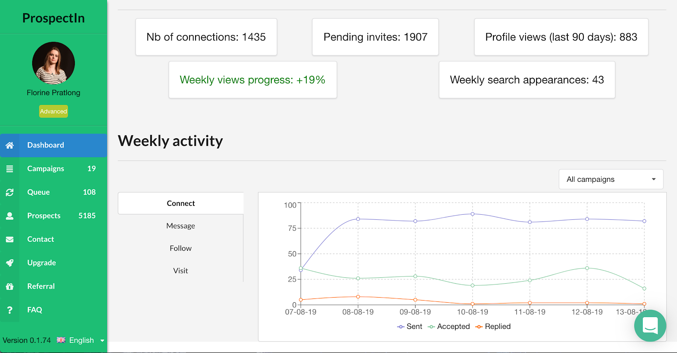The height and width of the screenshot is (353, 677).
Task: Click Florine Pratlong's profile photo
Action: 53,63
